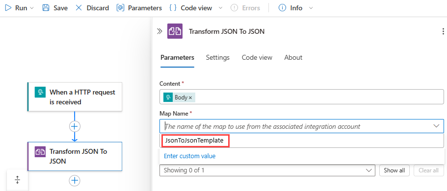Select the Transform JSON To JSON action card

75,156
